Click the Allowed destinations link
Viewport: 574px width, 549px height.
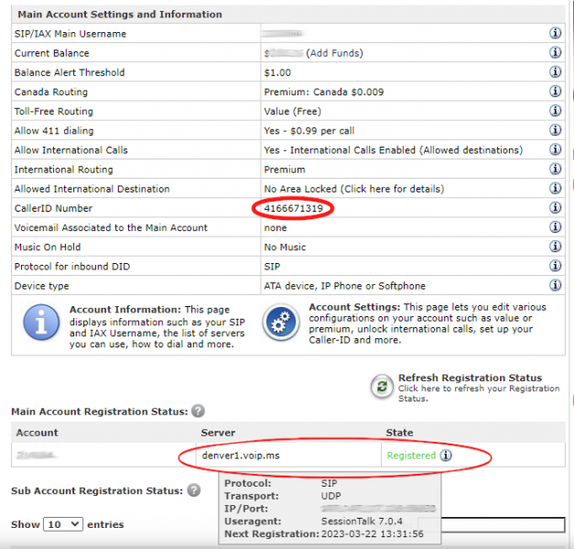(x=471, y=150)
